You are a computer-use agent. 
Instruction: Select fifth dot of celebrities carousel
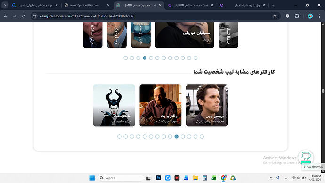tap(151, 58)
